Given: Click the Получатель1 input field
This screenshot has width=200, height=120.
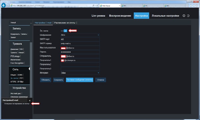Looking at the screenshot, I should pyautogui.click(x=80, y=60).
